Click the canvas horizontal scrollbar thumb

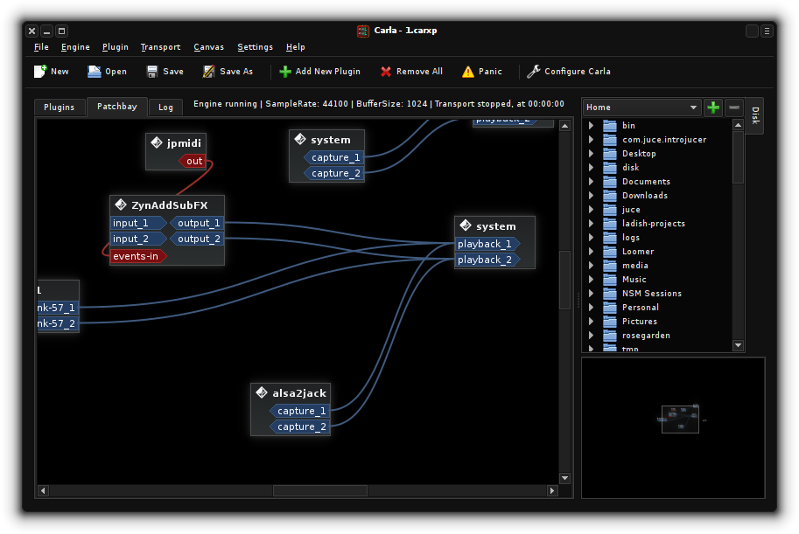click(320, 490)
